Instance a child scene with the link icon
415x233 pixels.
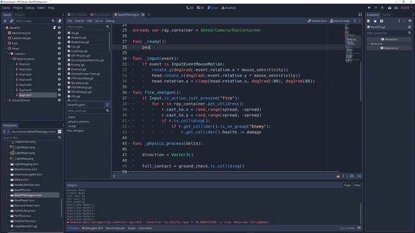pyautogui.click(x=12, y=21)
